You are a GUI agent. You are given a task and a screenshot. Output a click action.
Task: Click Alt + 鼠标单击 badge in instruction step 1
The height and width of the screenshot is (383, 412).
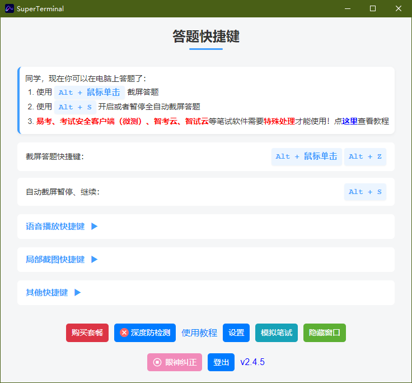(90, 93)
